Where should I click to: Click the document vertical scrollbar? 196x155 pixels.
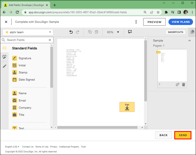(x=145, y=71)
